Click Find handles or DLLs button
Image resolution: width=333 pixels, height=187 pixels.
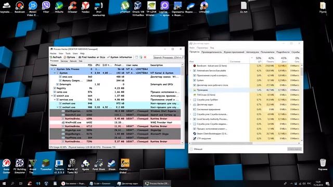92,57
